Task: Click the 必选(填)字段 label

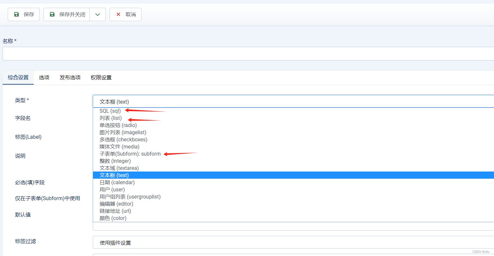Action: [30, 183]
